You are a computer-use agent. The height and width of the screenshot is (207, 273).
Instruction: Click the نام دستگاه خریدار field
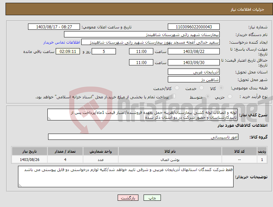[x=142, y=35]
